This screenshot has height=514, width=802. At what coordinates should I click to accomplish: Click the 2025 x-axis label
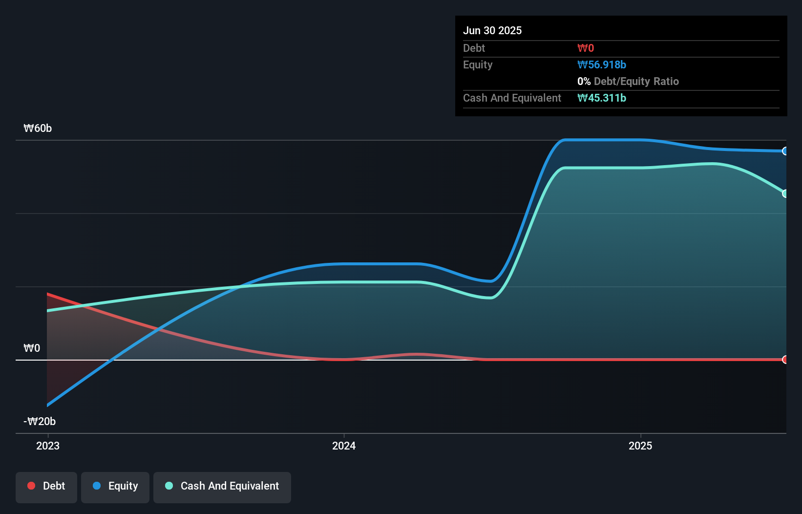(640, 446)
